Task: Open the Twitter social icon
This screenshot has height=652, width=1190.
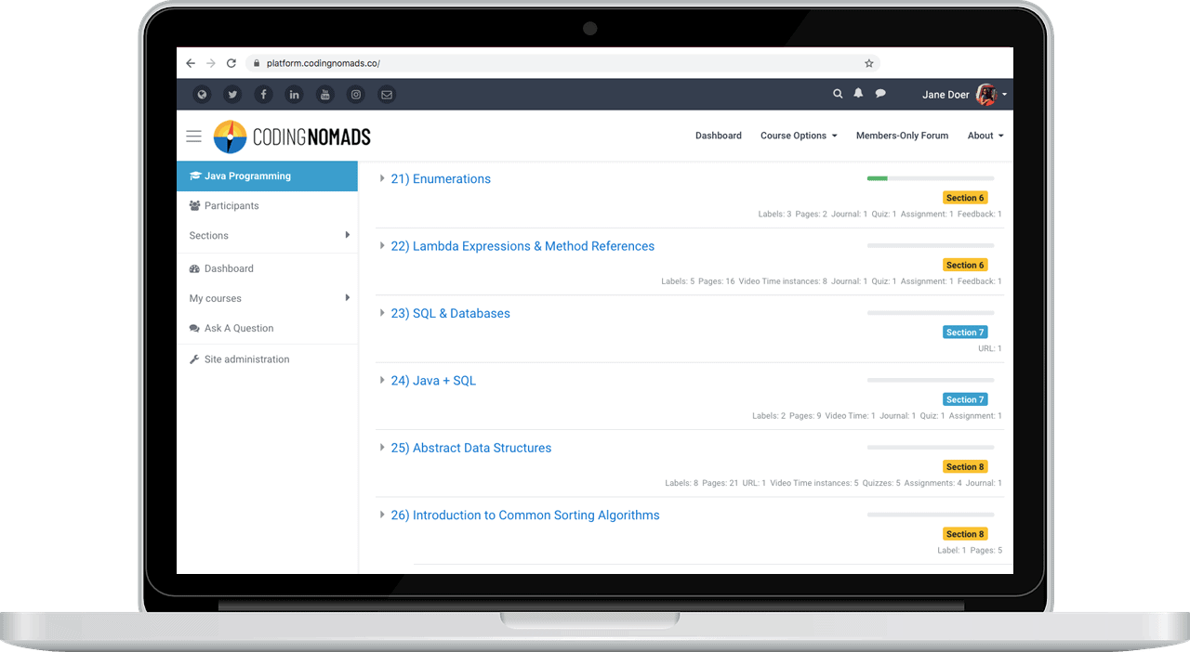Action: [232, 94]
